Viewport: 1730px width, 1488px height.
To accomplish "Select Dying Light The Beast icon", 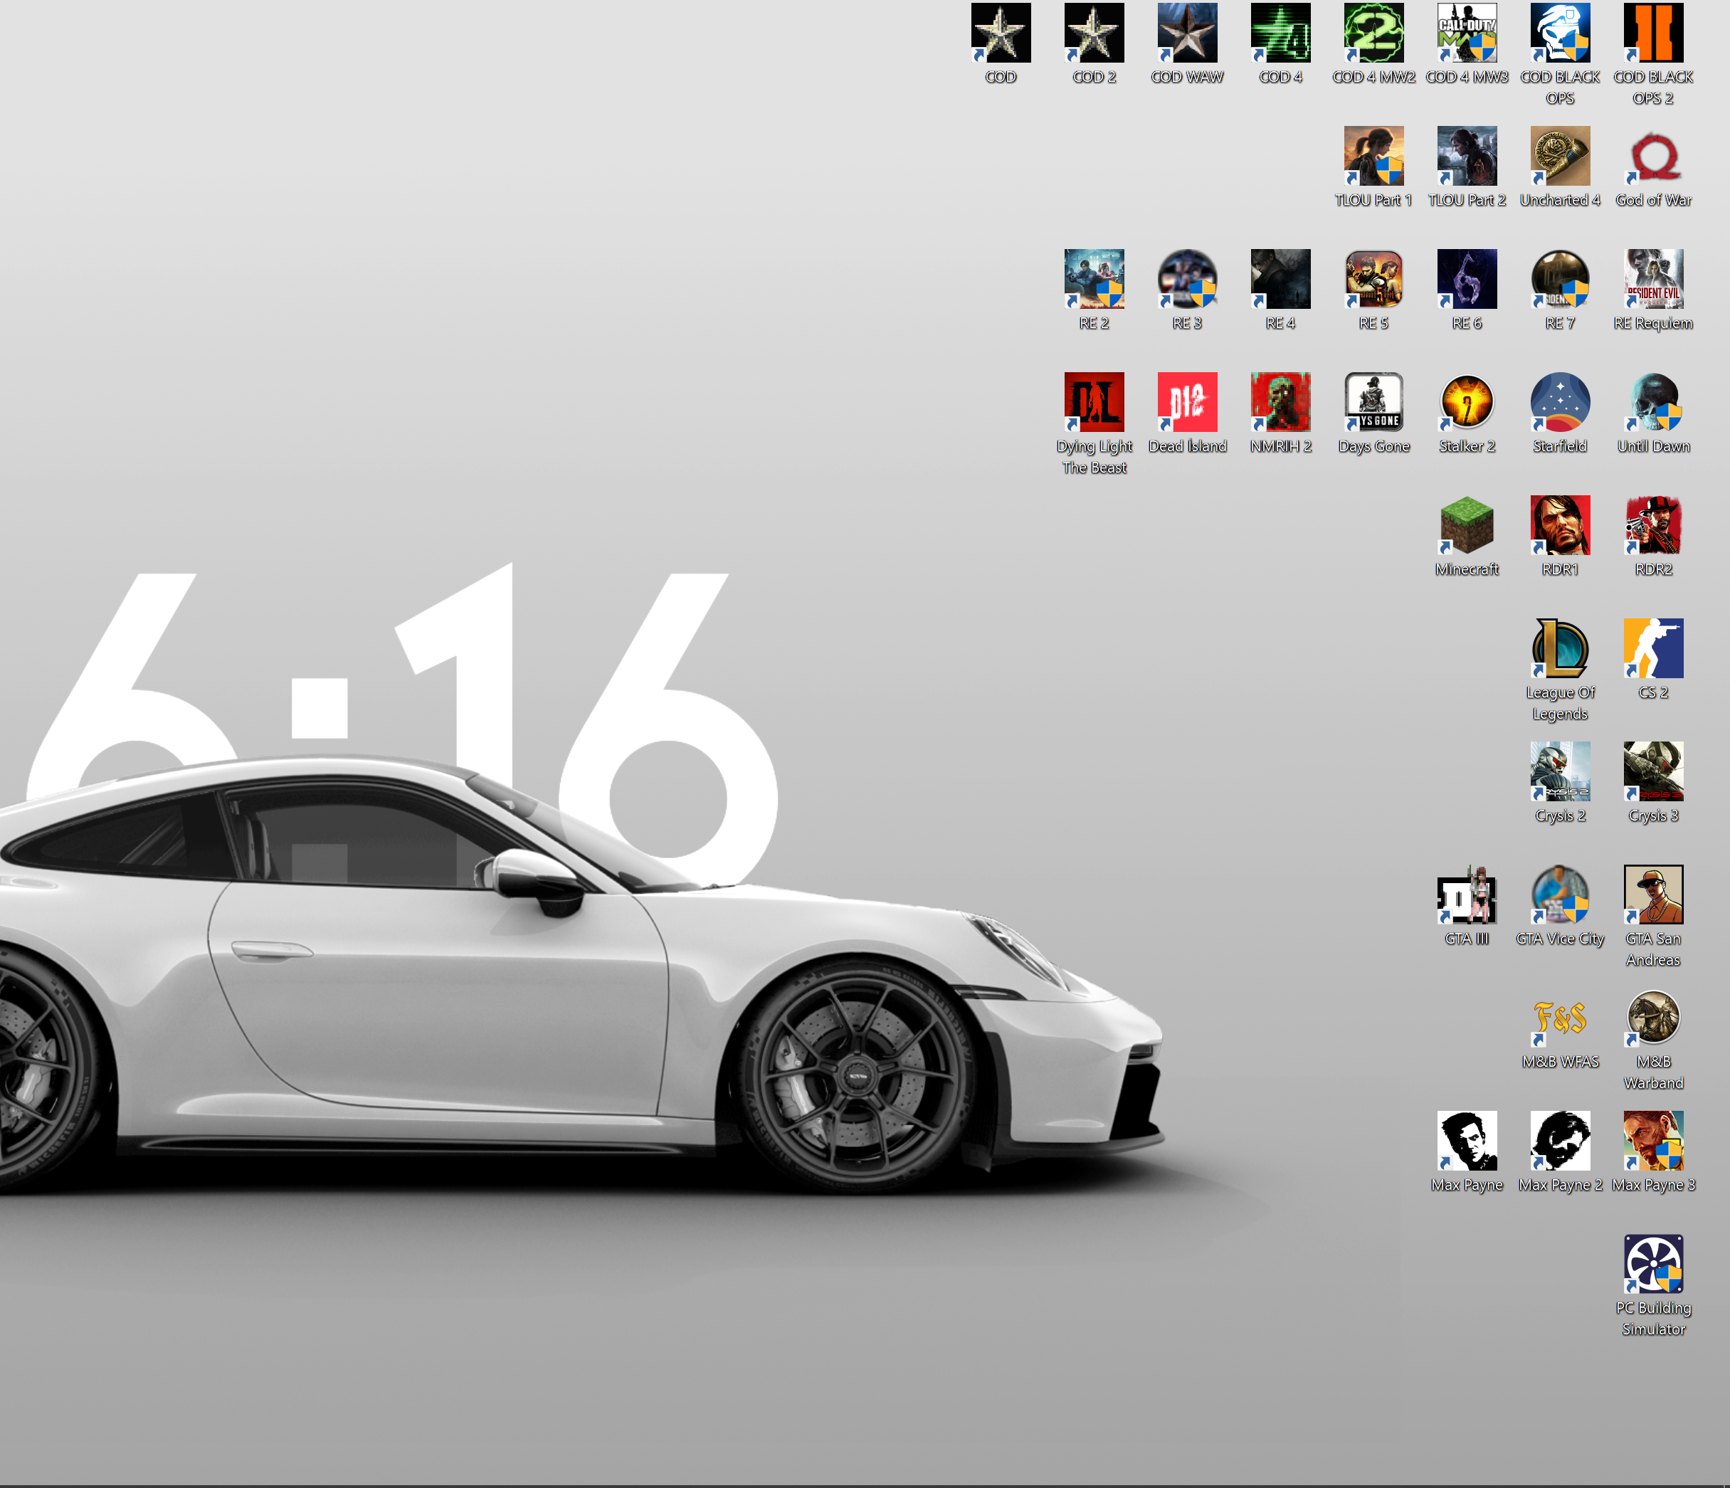I will 1094,403.
